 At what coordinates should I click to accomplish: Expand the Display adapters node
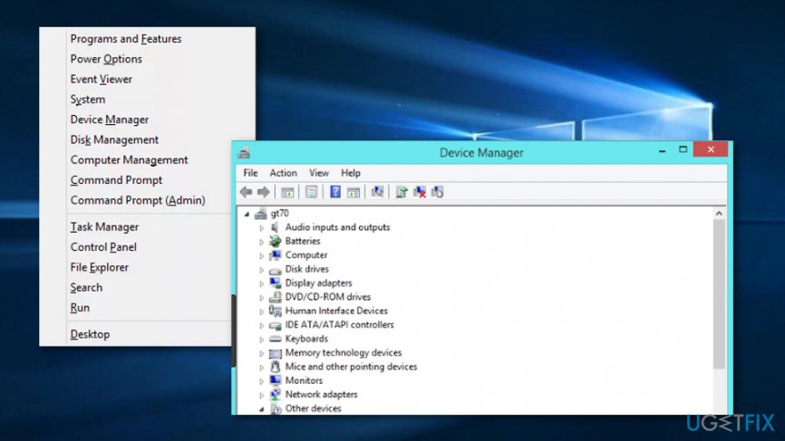(261, 283)
